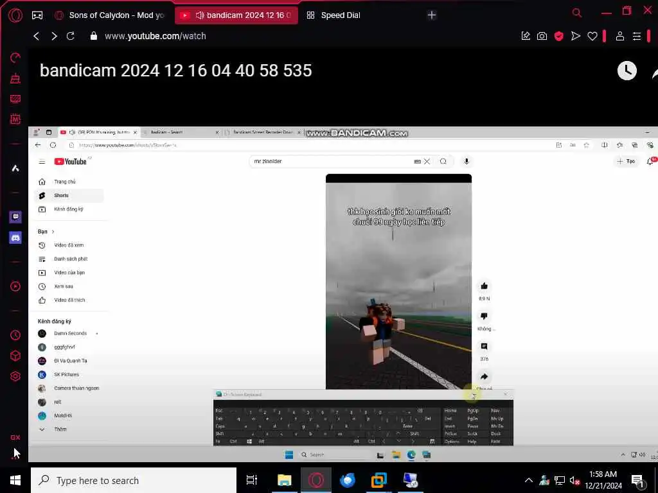Switch to the Speed Dial tab
This screenshot has height=493, width=658.
pos(334,15)
